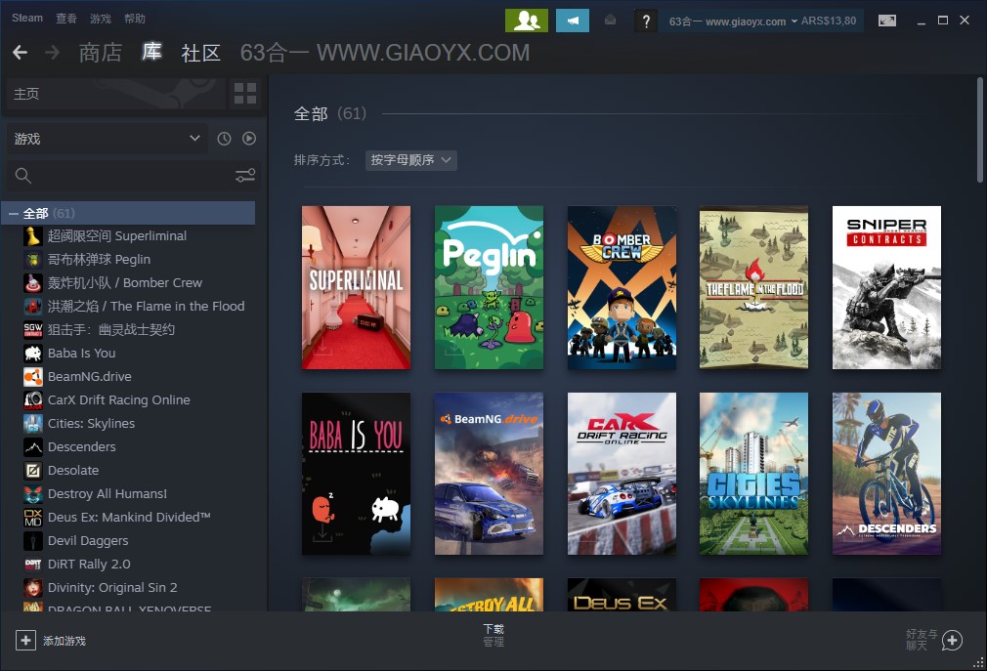Viewport: 987px width, 671px height.
Task: Collapse the 全部 (61) category
Action: click(12, 212)
